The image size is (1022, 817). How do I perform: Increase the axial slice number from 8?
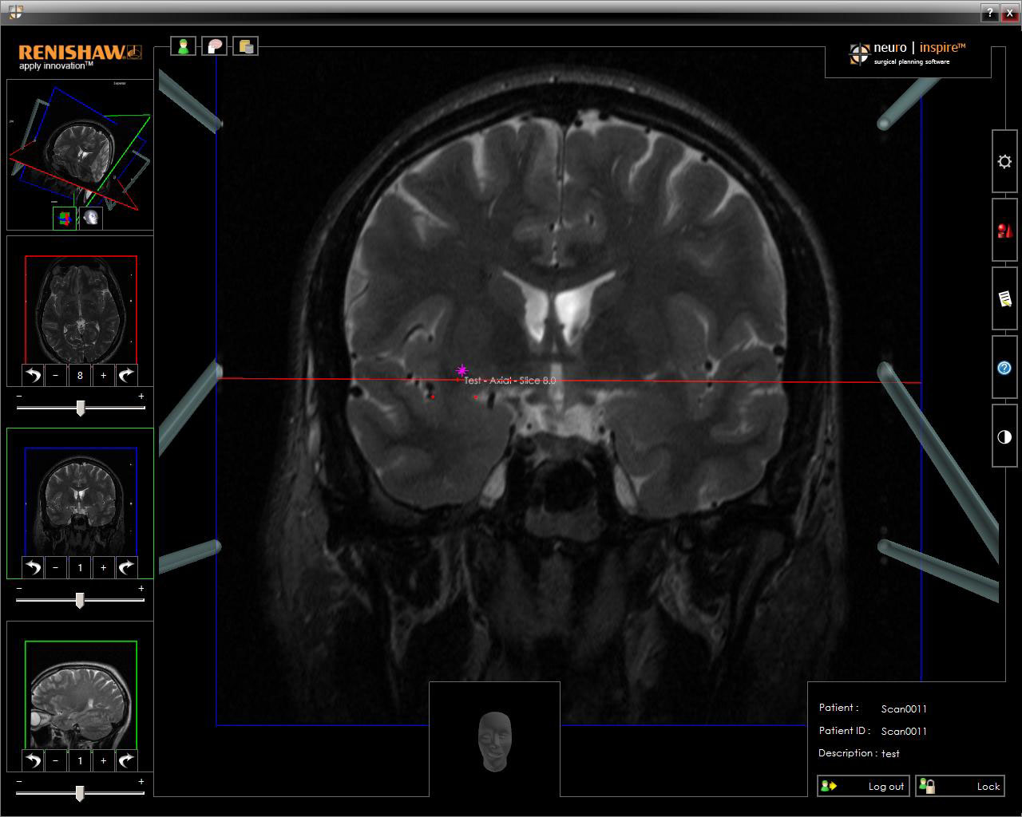click(x=103, y=375)
